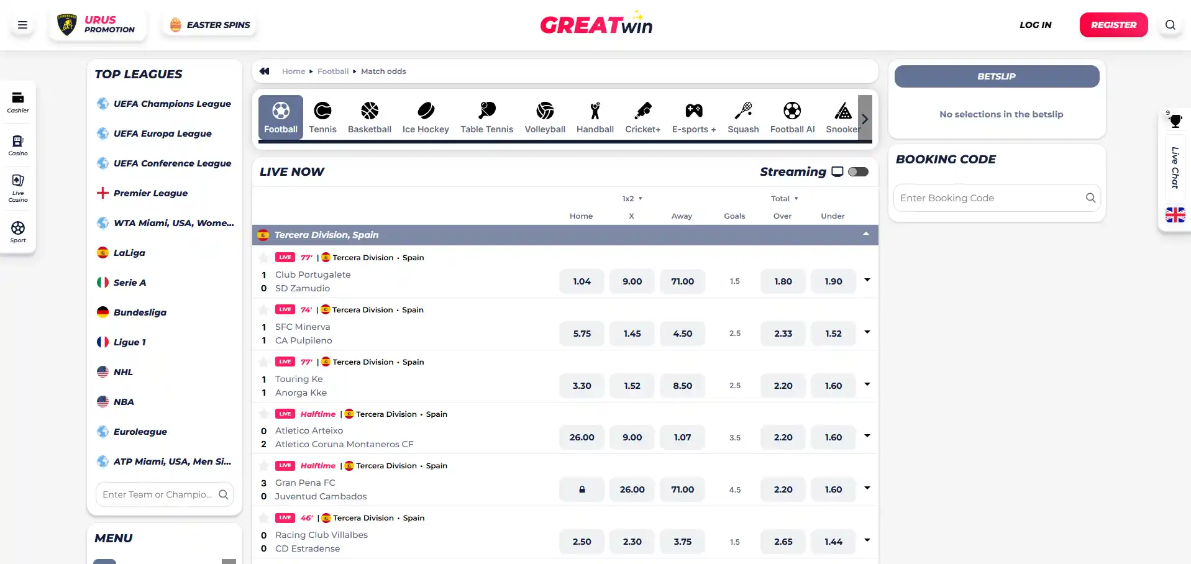Open the English language flag selector
The width and height of the screenshot is (1191, 564).
tap(1175, 215)
